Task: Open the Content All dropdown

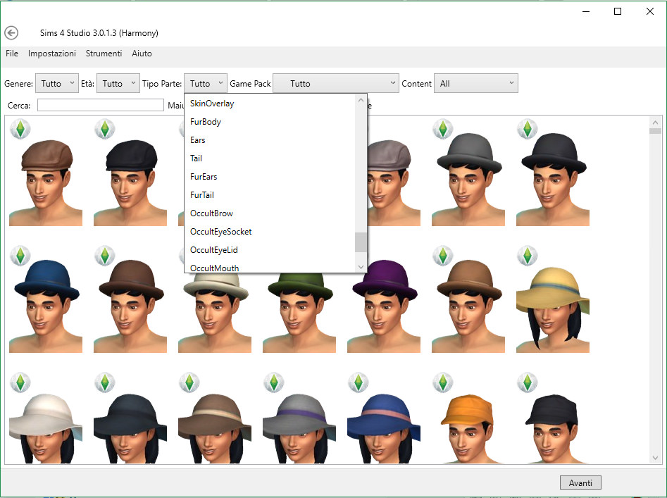Action: 475,82
